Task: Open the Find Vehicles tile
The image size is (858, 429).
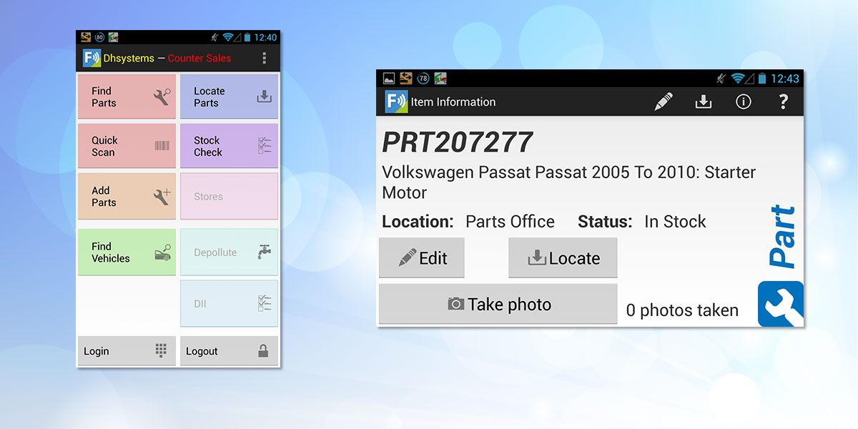Action: pos(127,252)
